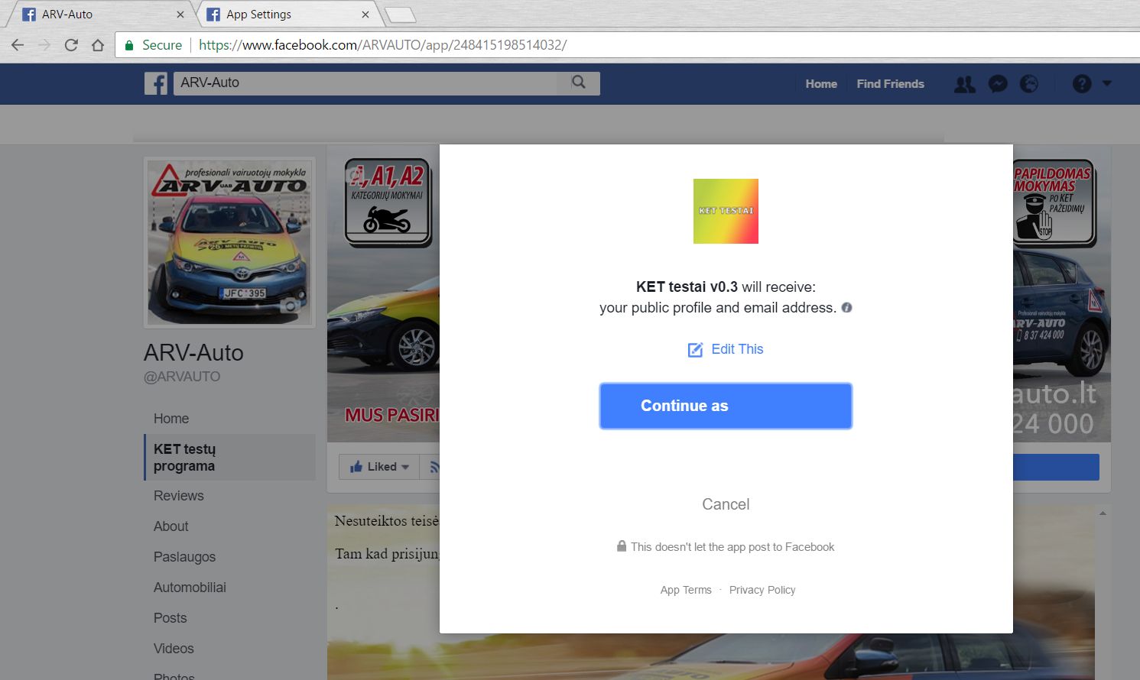Screen dimensions: 1140x680
Task: Click the Papildomas Mokymas police badge
Action: 1054,202
